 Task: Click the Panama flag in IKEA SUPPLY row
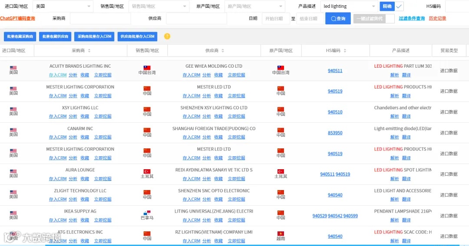[x=147, y=213]
